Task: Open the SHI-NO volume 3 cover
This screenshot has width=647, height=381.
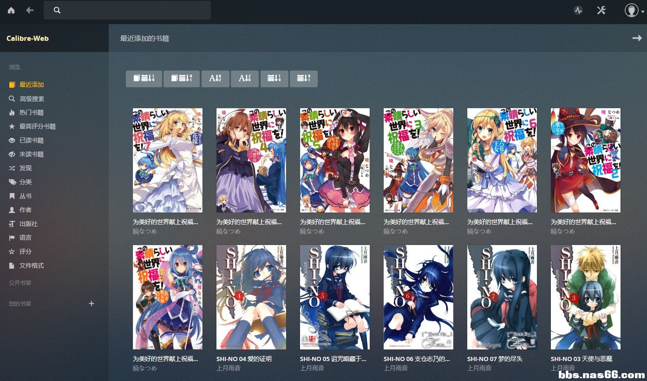Action: (586, 297)
